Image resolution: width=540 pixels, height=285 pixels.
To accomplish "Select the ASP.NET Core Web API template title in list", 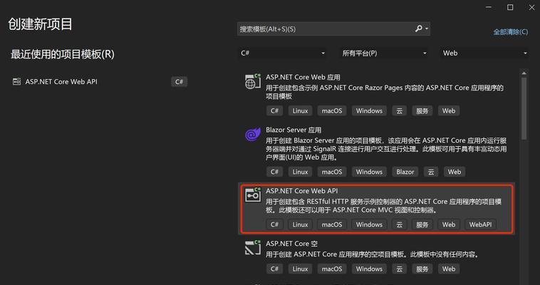I will coord(301,190).
